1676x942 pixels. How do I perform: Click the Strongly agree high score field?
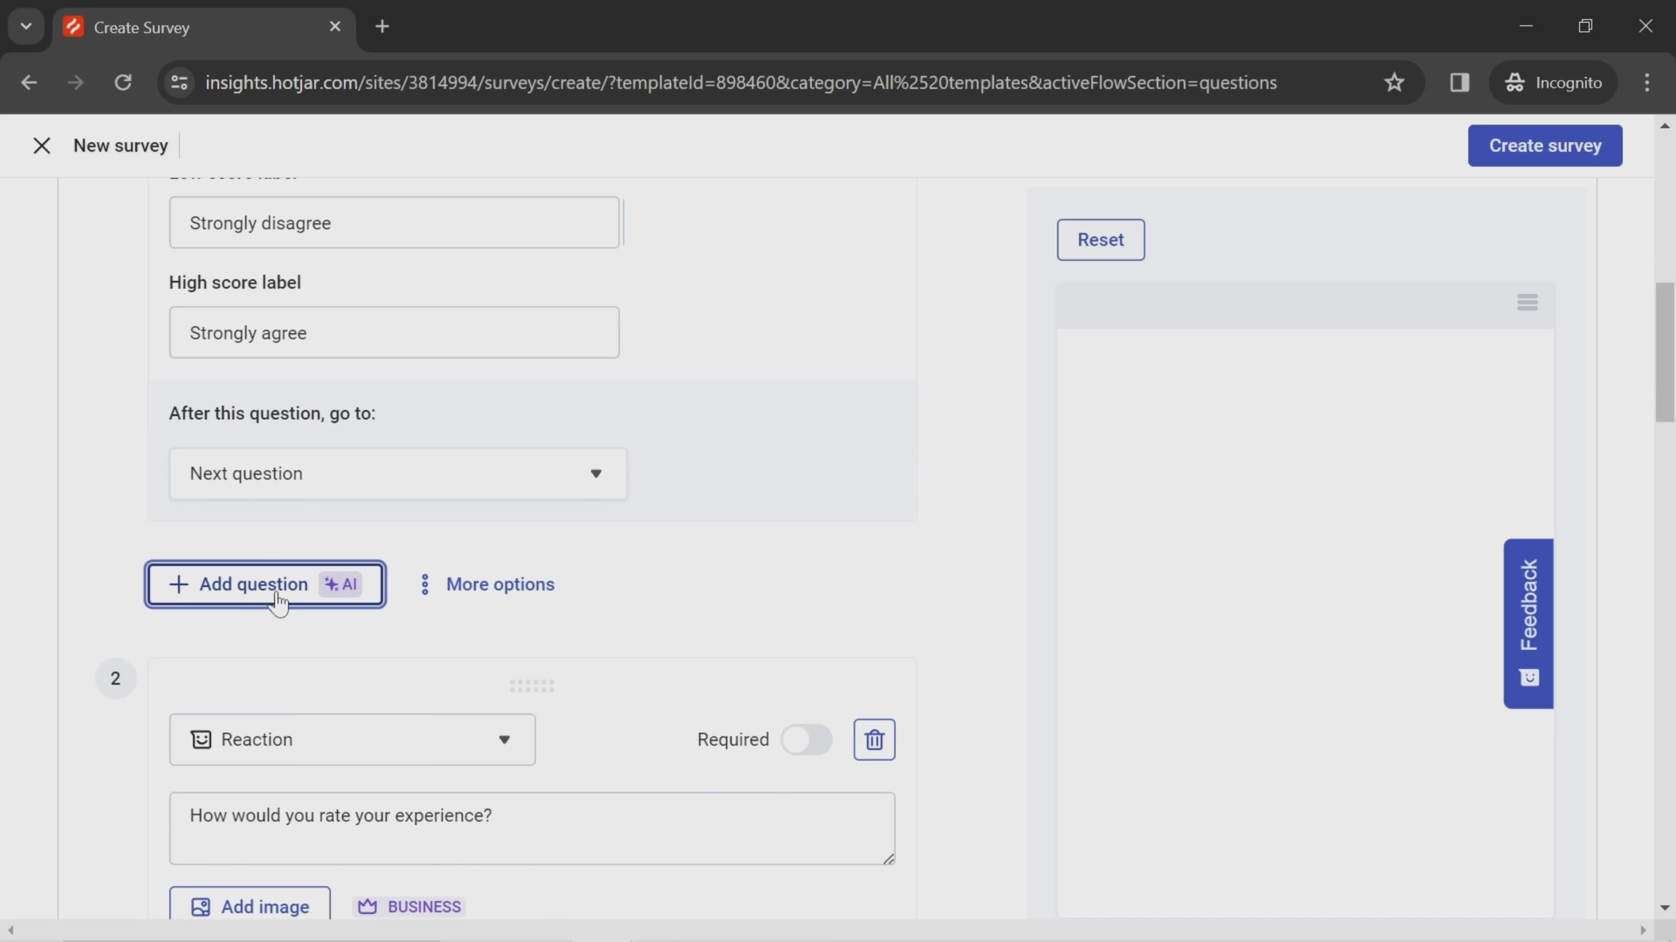point(395,332)
